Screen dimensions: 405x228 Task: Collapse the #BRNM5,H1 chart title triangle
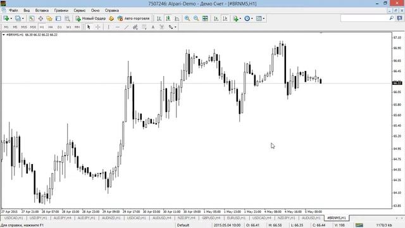[4, 35]
